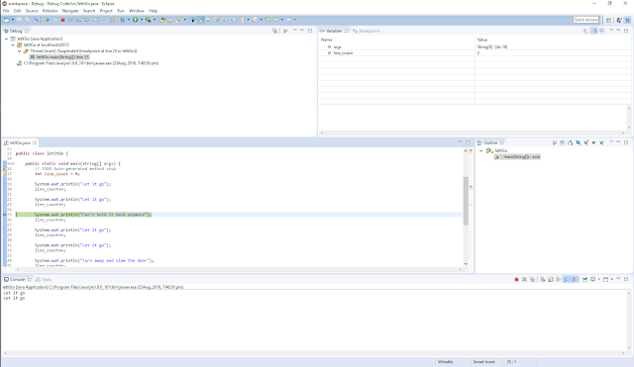Open the External Tools dropdown arrow
Image resolution: width=634 pixels, height=367 pixels.
tap(155, 20)
